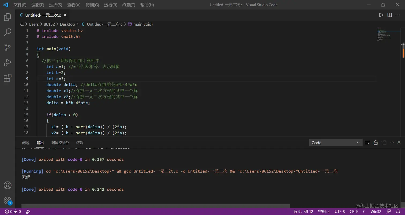405x215 pixels.
Task: Change line ending via CRLF status item
Action: tap(354, 212)
